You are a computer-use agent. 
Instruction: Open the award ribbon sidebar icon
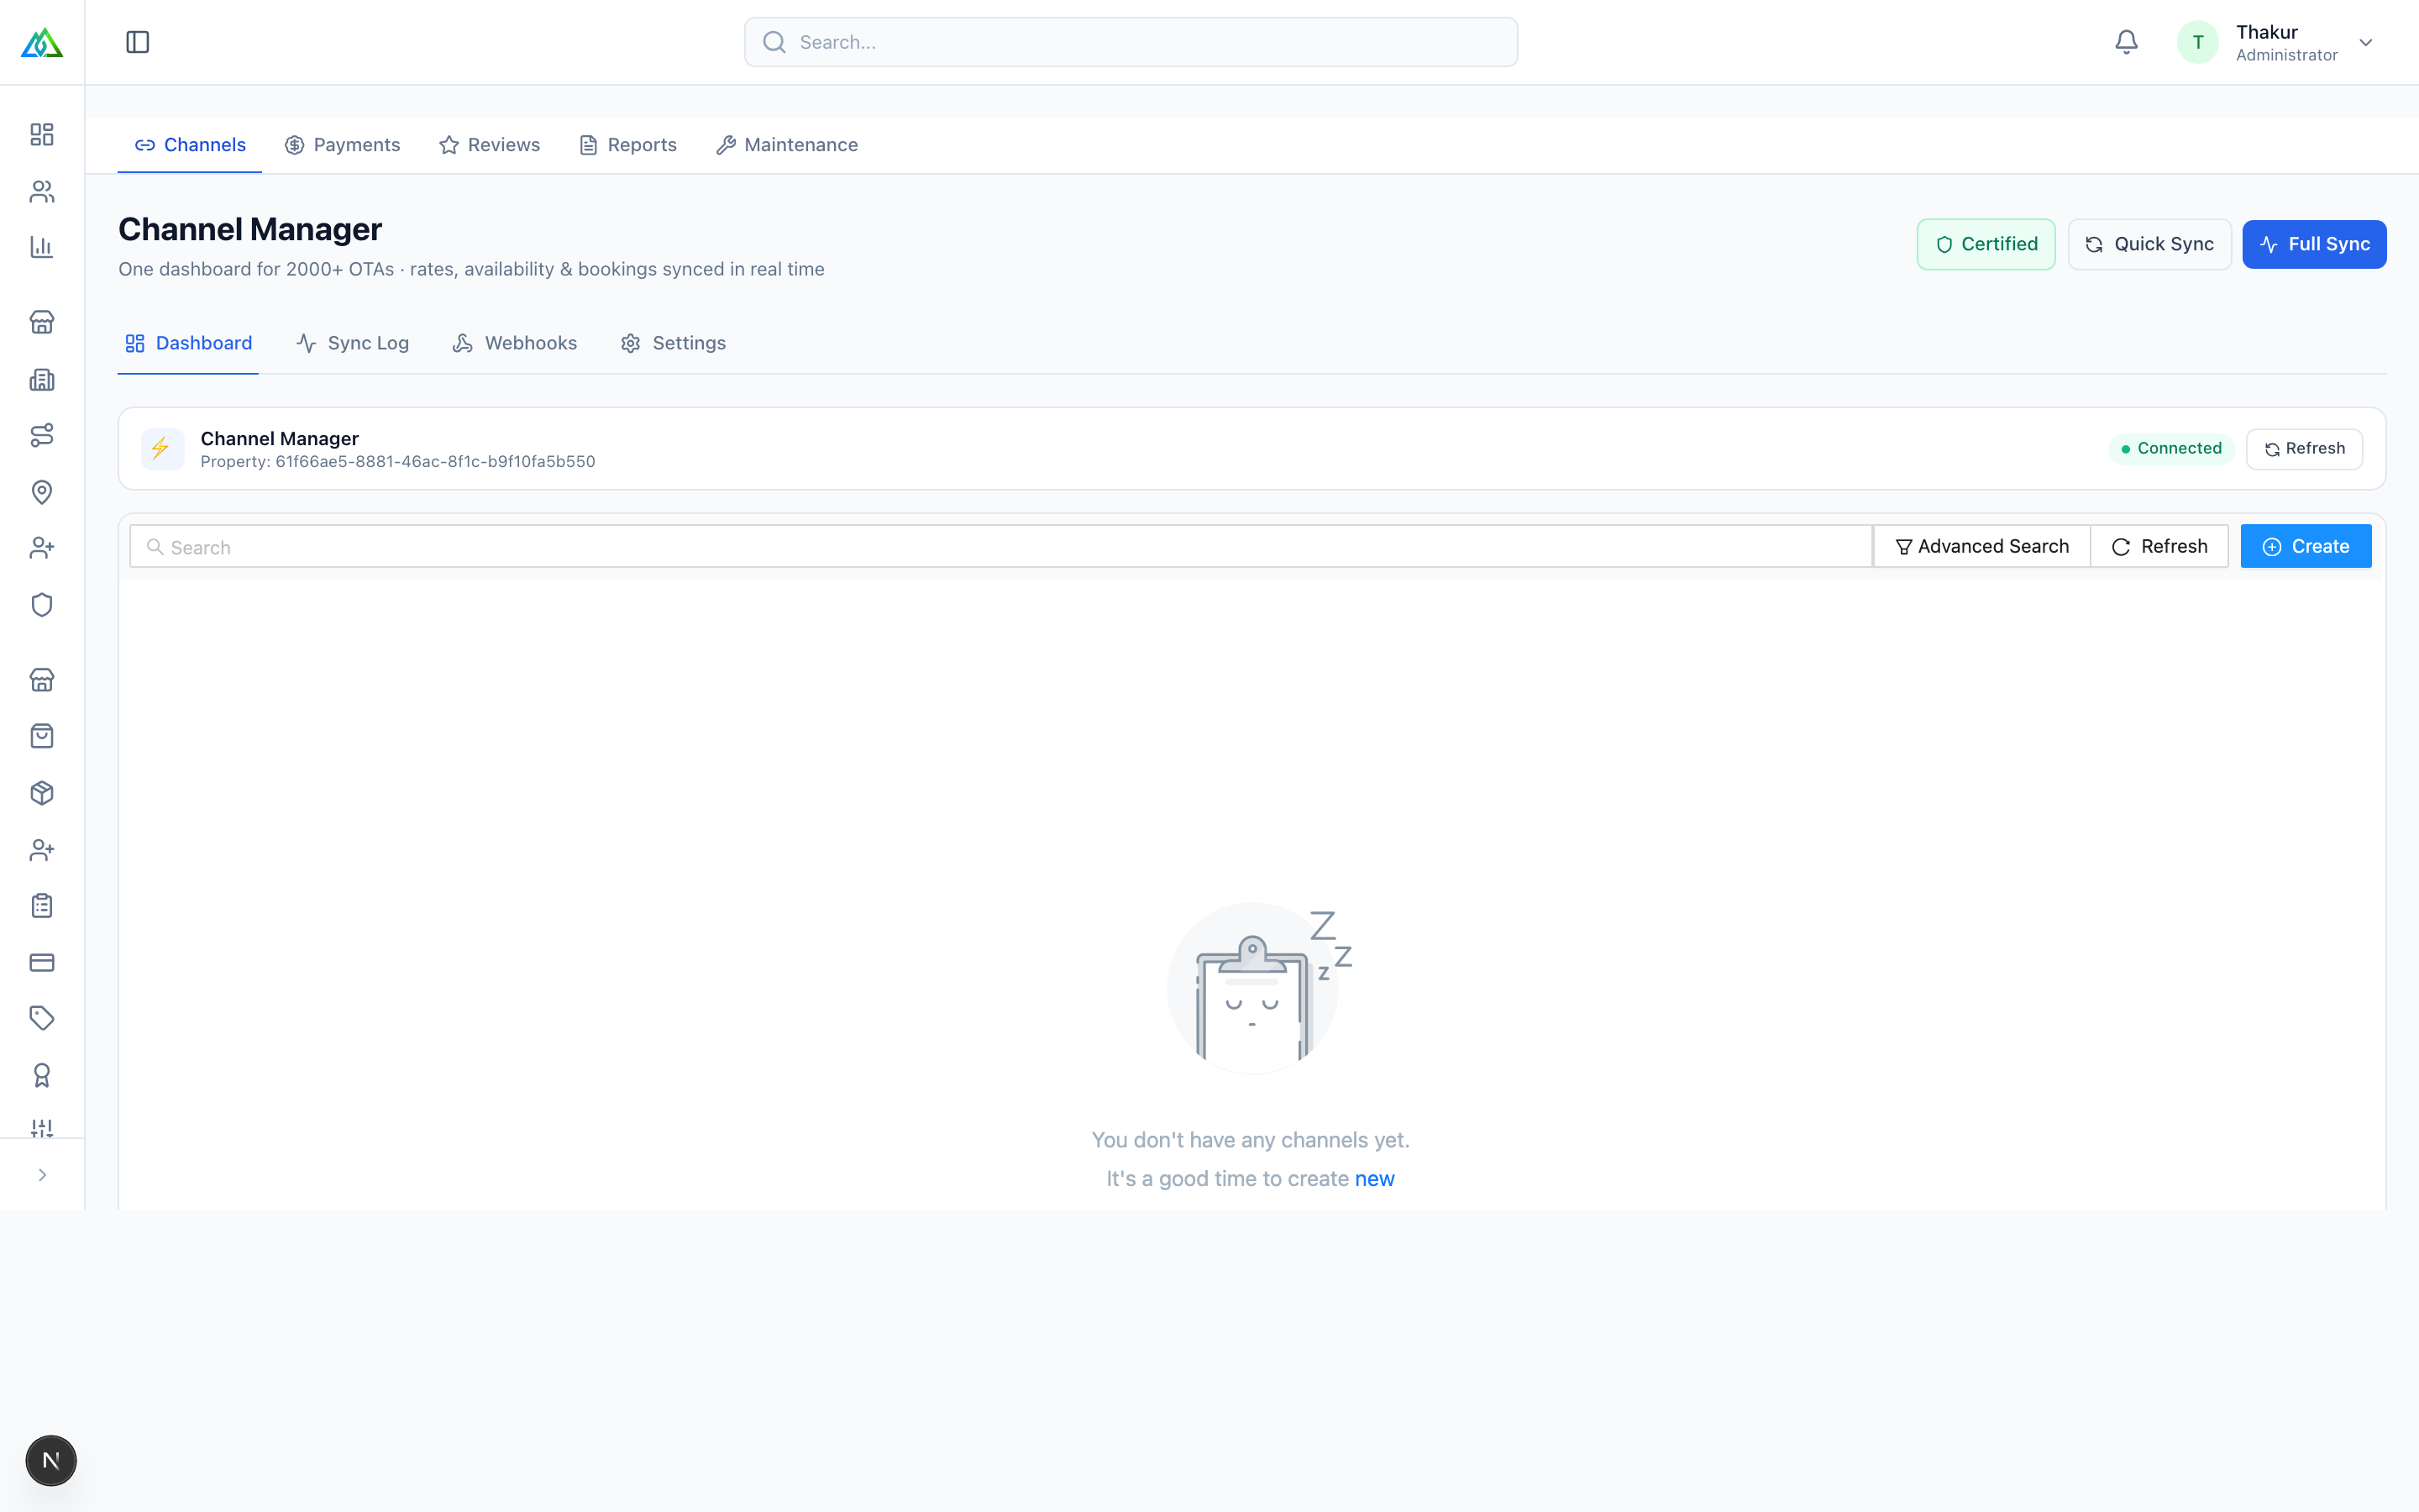click(42, 1075)
